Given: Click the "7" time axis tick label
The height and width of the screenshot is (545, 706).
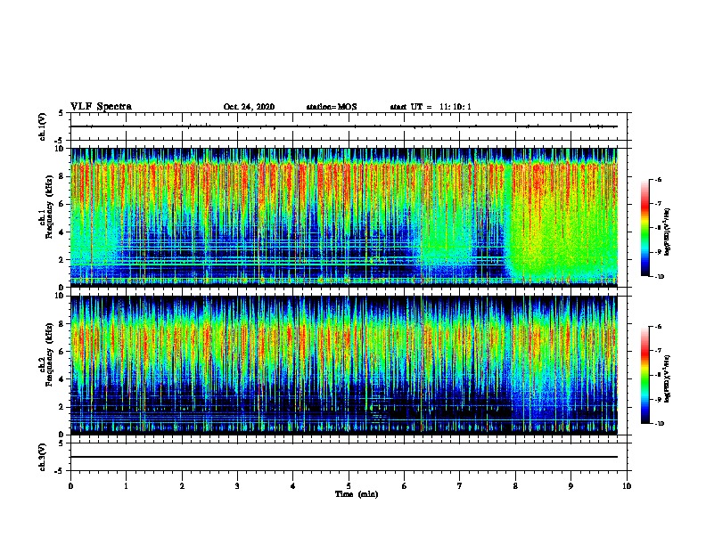Looking at the screenshot, I should click(x=460, y=486).
